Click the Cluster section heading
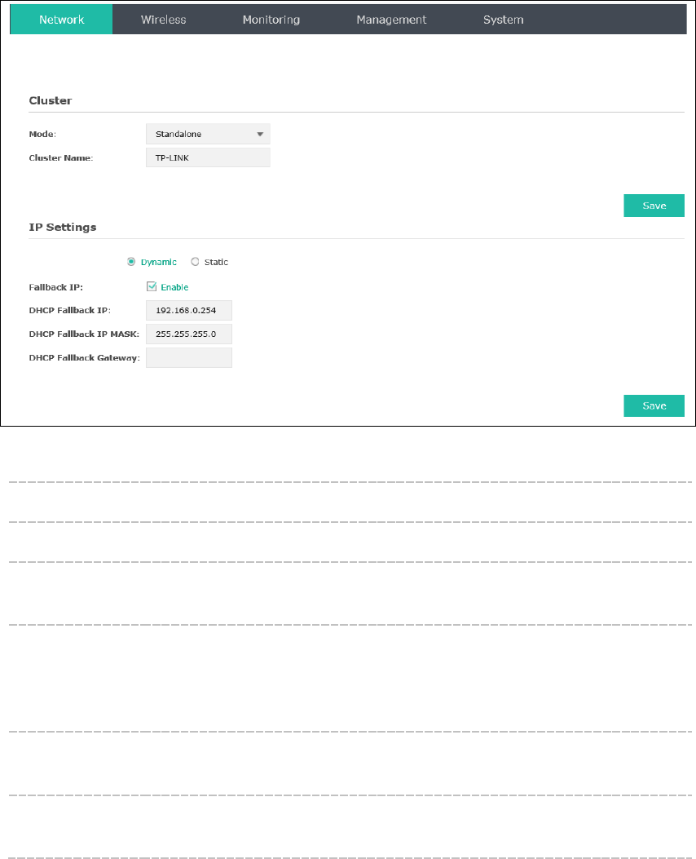Viewport: 696px width, 859px height. (x=51, y=100)
